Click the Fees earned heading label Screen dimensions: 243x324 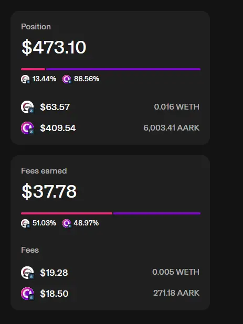coord(44,171)
